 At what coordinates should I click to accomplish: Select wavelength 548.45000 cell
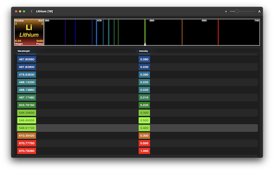coord(27,120)
